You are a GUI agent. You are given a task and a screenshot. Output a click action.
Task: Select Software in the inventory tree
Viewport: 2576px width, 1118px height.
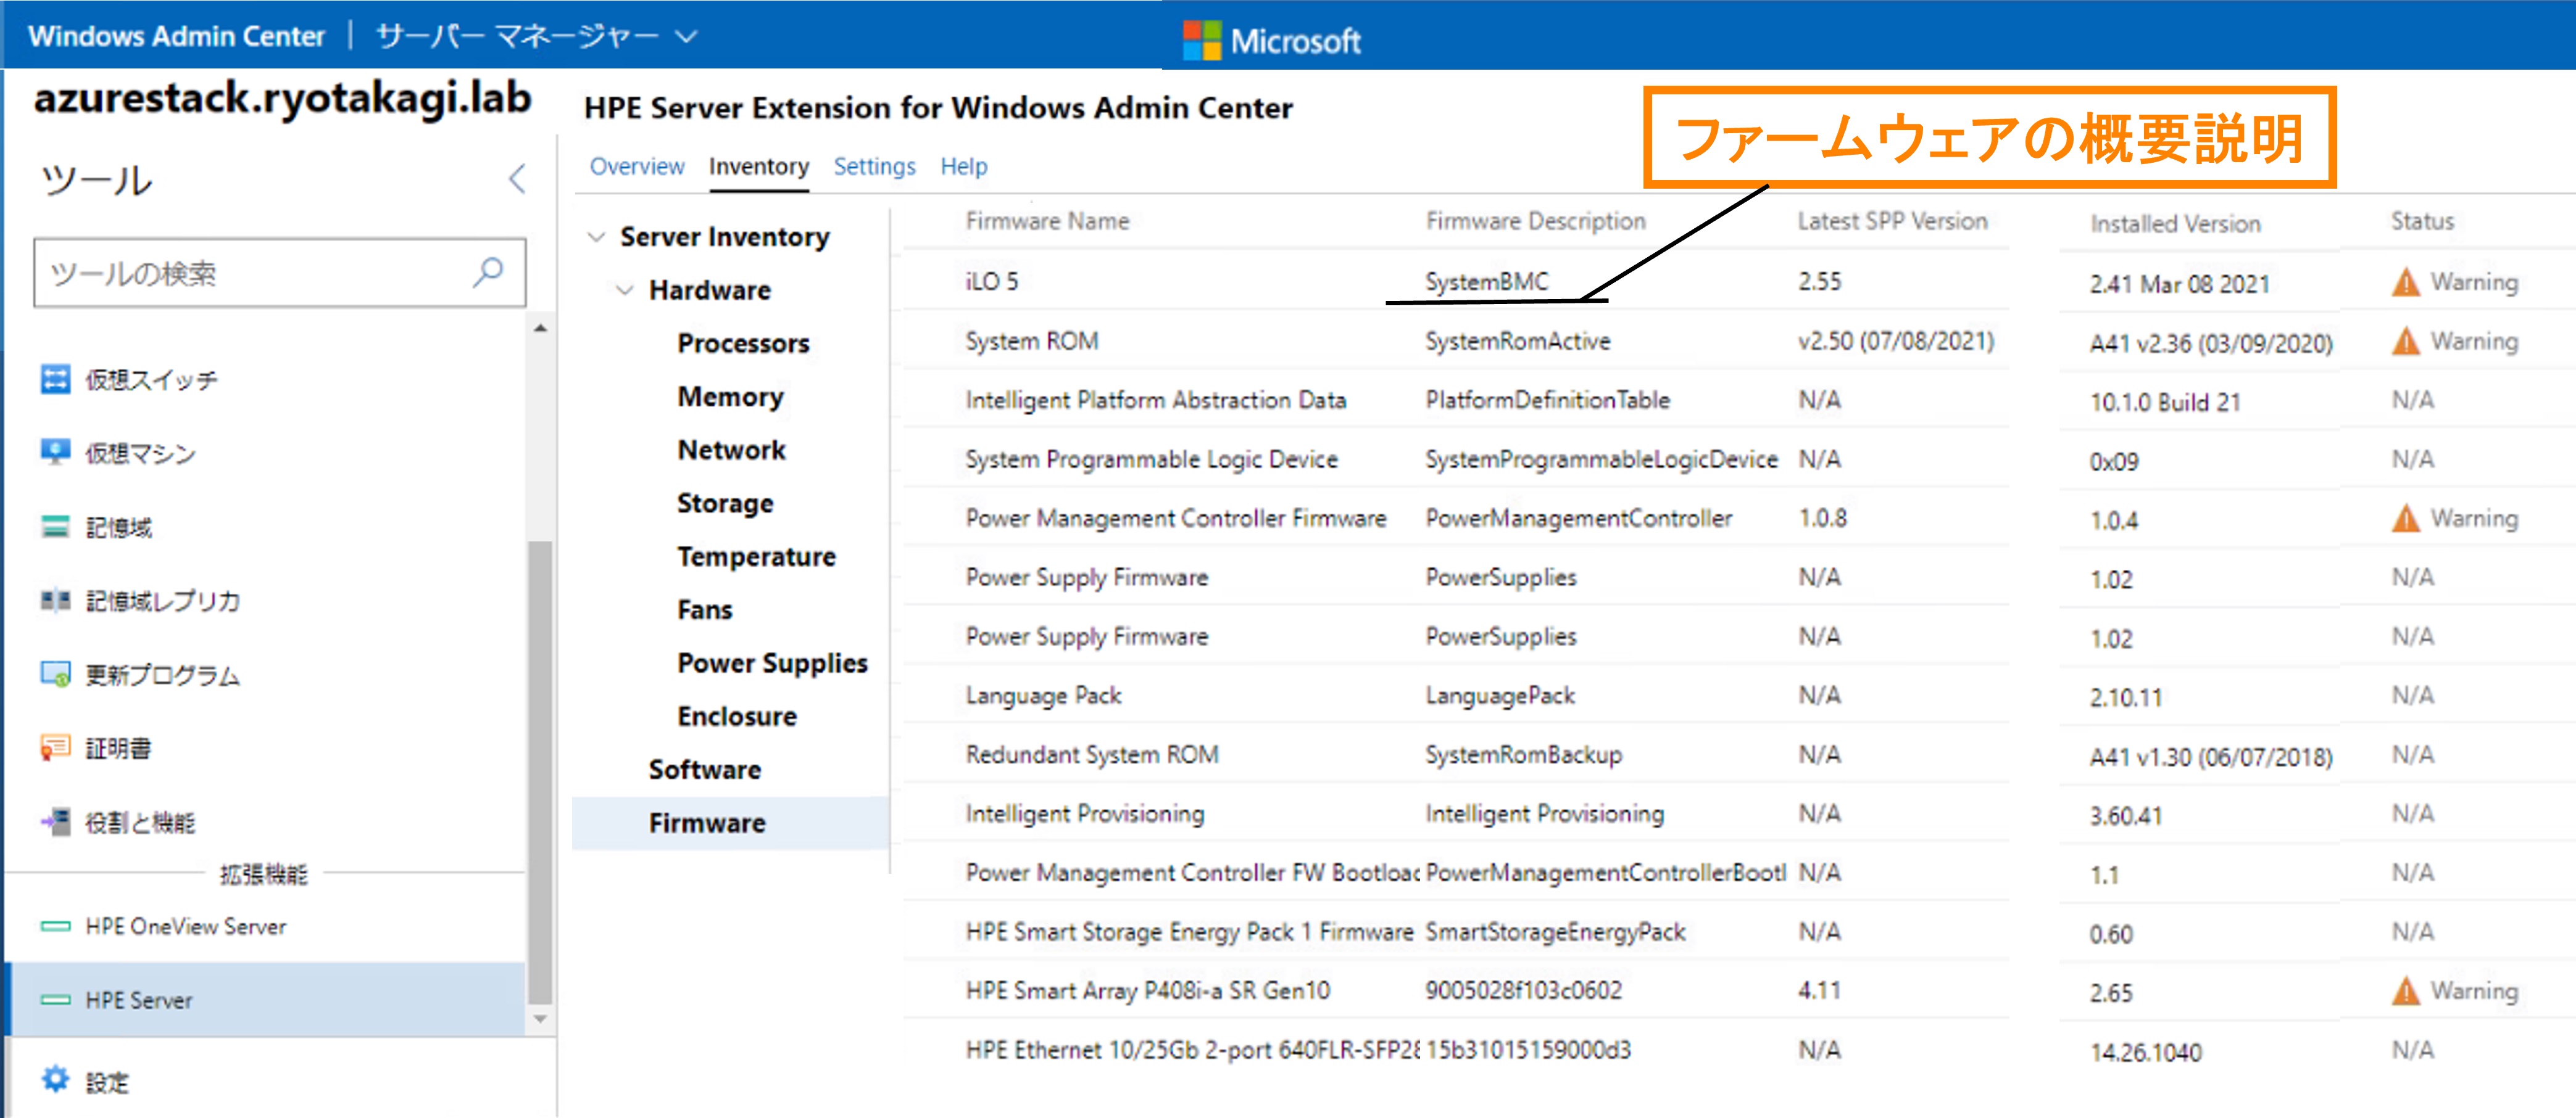pos(705,770)
